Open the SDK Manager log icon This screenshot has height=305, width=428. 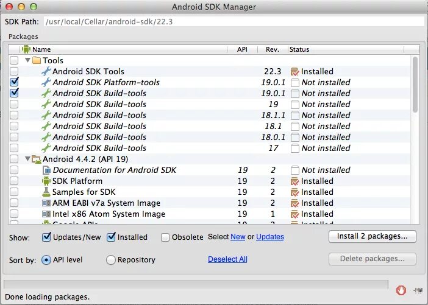click(x=418, y=290)
